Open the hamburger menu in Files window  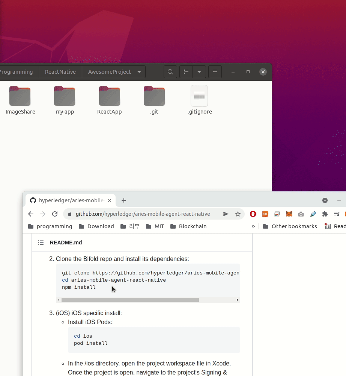tap(215, 72)
